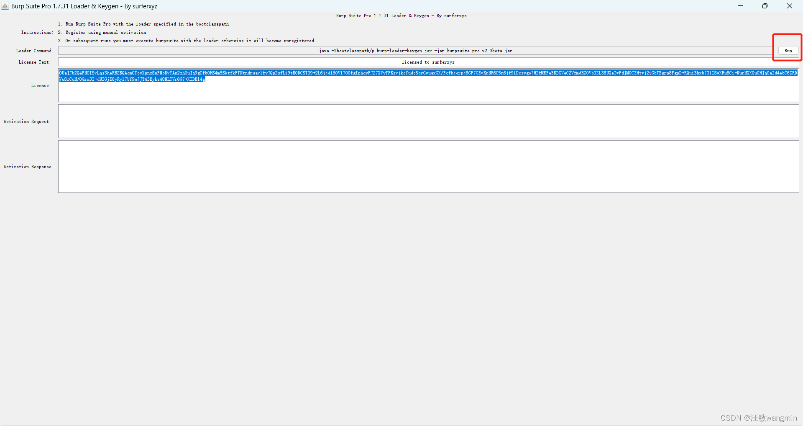803x426 pixels.
Task: Click the 'License Text:' label
Action: [35, 62]
